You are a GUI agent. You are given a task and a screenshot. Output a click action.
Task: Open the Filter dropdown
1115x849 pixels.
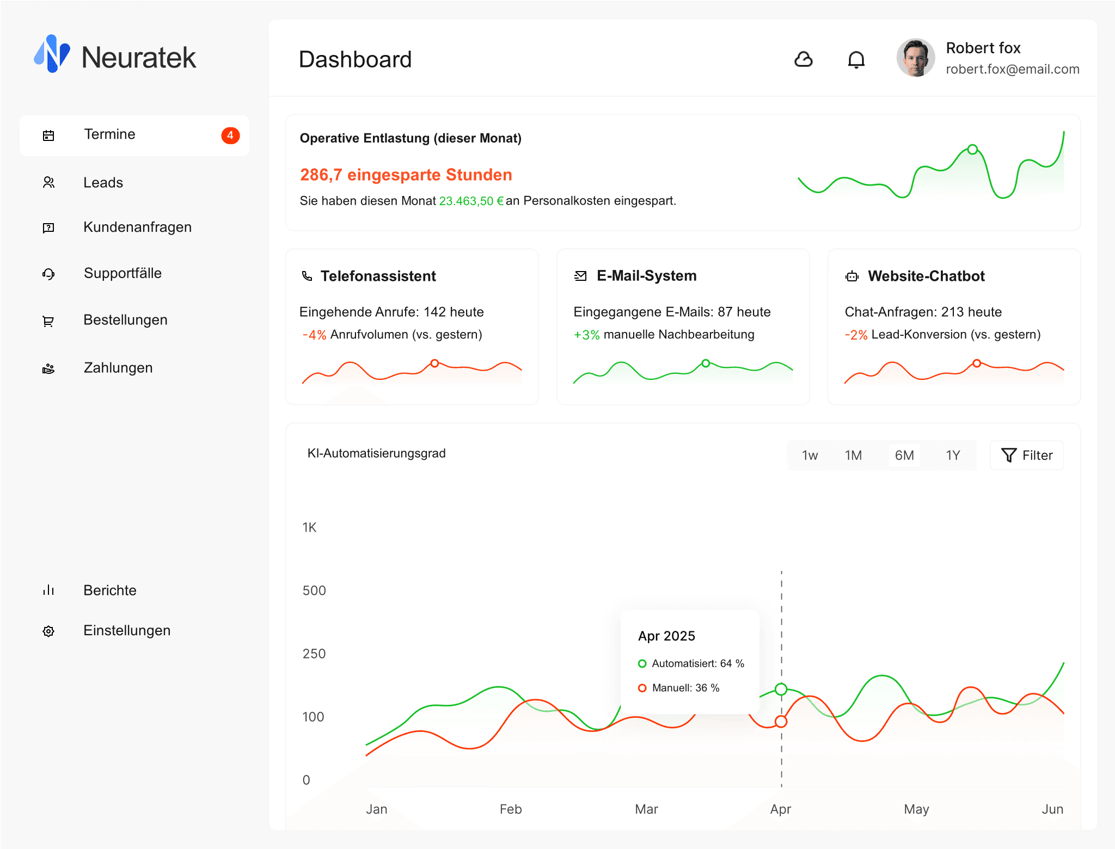pyautogui.click(x=1026, y=456)
